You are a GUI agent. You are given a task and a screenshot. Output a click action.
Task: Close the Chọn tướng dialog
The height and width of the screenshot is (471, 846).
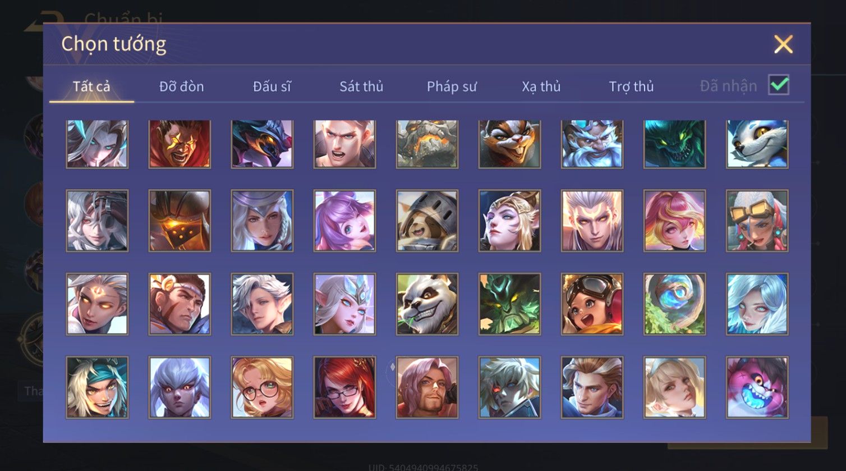pos(783,44)
